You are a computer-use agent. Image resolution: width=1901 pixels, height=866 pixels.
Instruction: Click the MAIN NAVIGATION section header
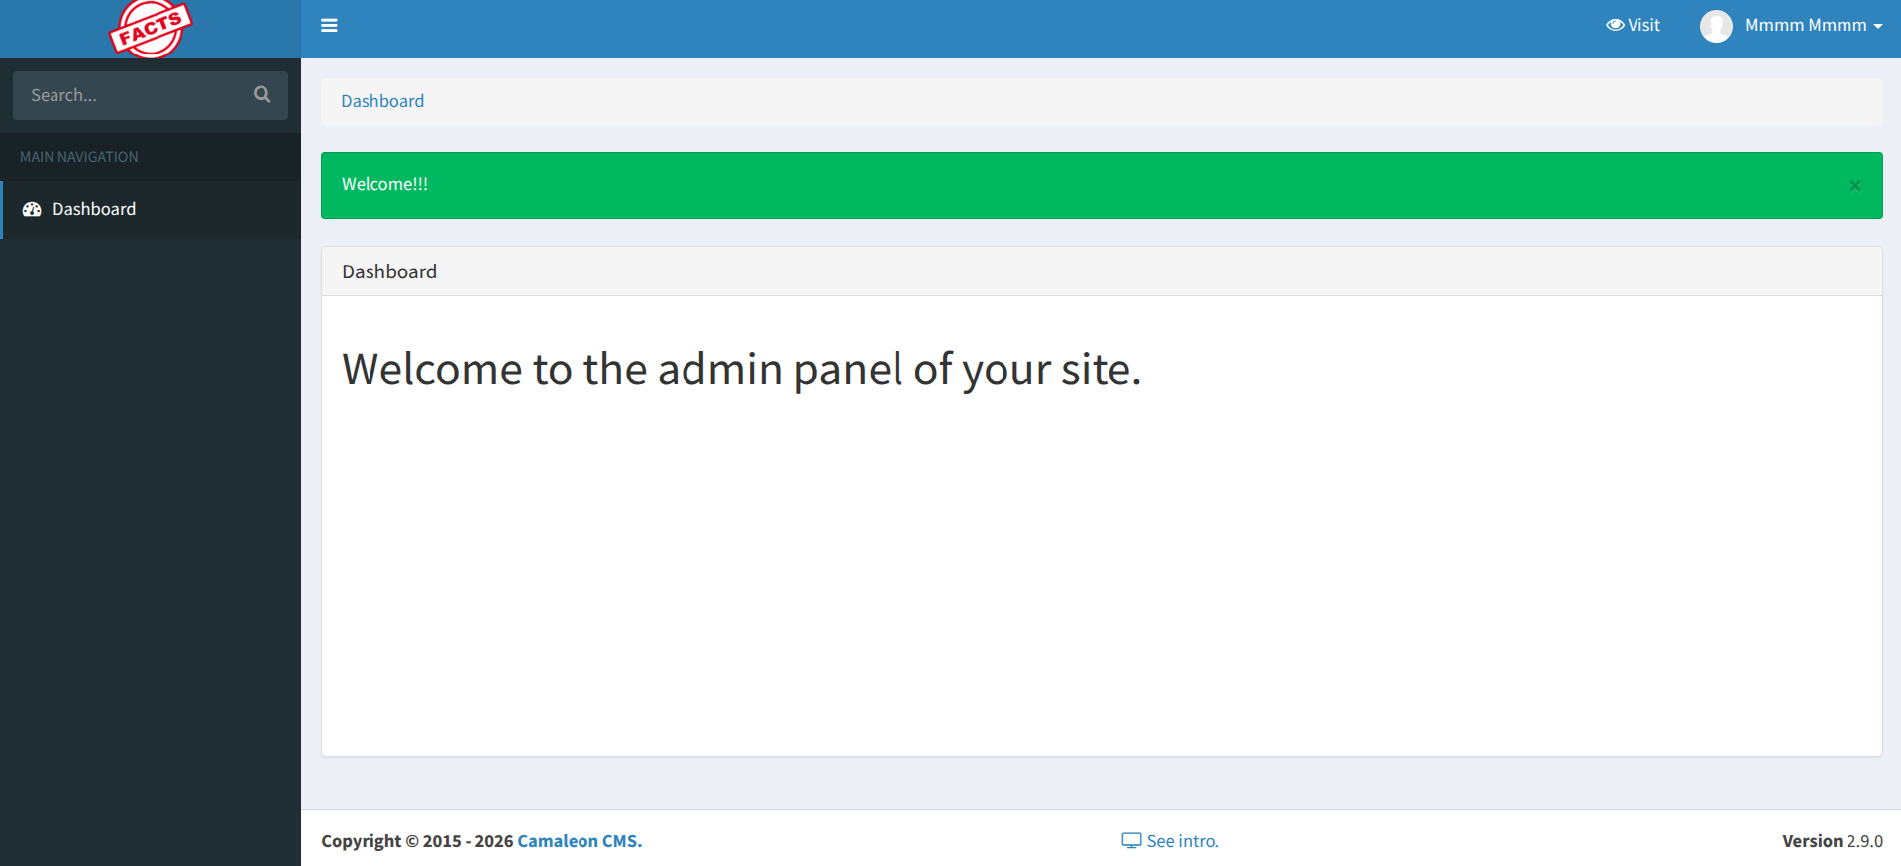79,157
